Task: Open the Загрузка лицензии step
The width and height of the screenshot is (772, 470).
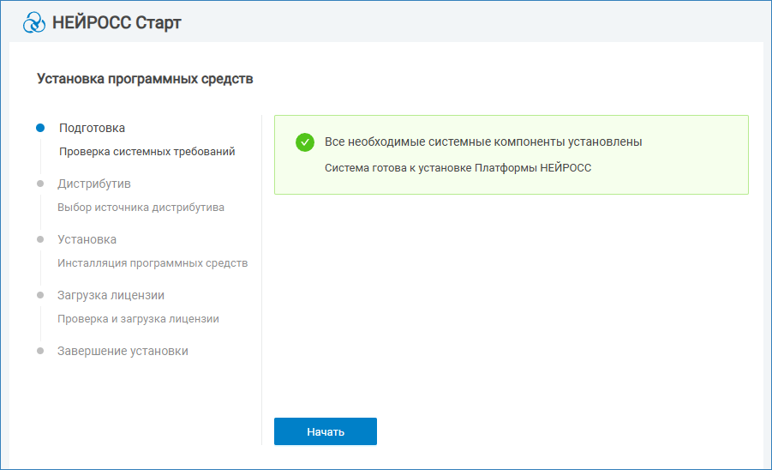Action: (x=111, y=295)
